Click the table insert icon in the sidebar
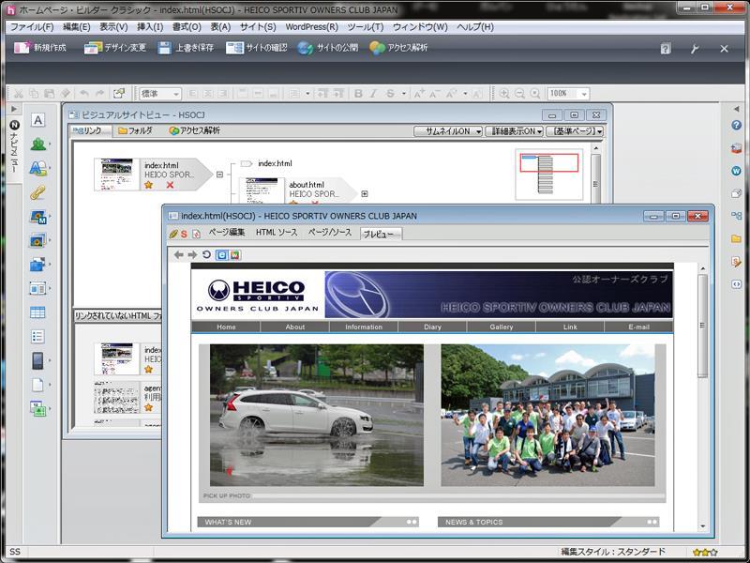 (x=37, y=312)
